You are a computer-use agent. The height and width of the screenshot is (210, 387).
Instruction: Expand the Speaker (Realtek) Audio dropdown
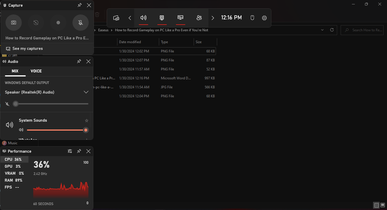pos(86,92)
